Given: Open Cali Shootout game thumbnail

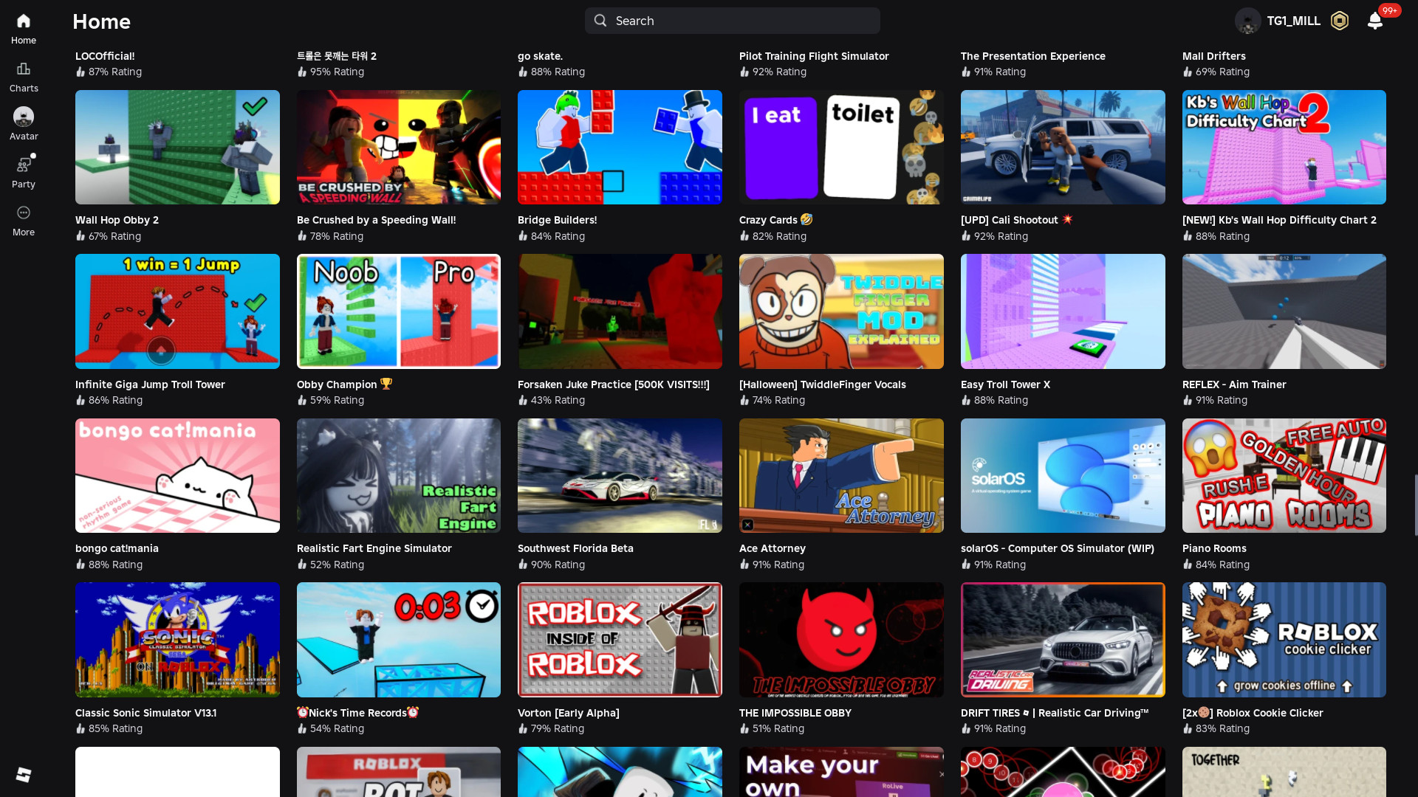Looking at the screenshot, I should [x=1063, y=147].
